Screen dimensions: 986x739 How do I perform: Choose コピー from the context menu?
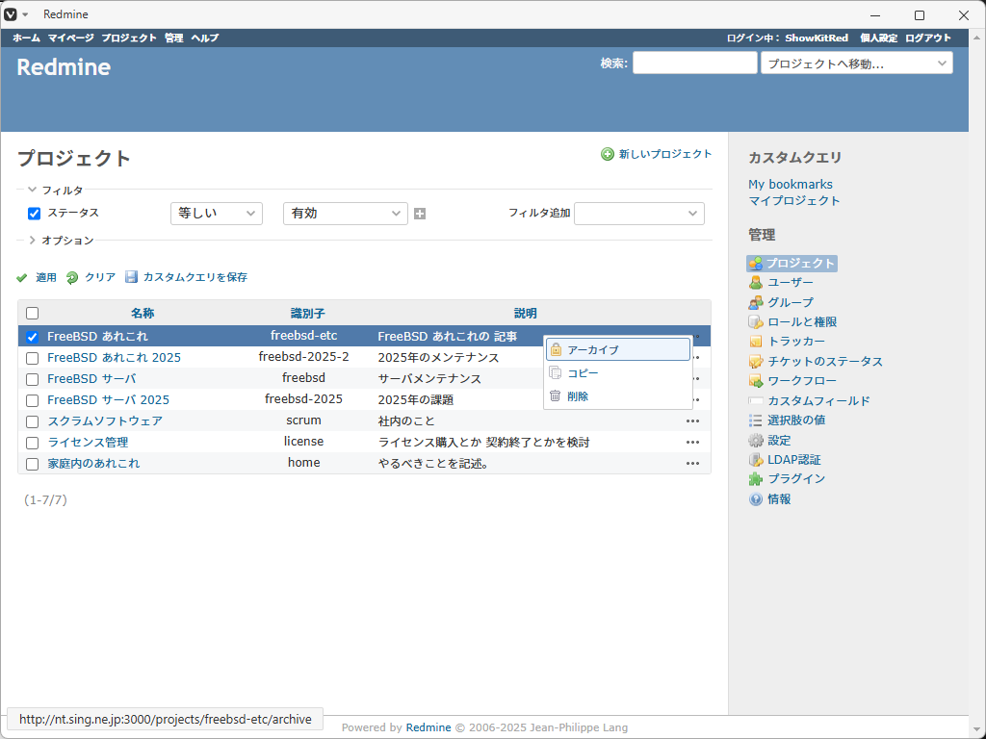pos(618,373)
